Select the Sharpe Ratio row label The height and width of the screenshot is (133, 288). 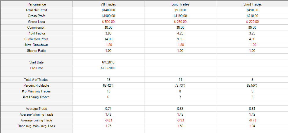pyautogui.click(x=37, y=51)
